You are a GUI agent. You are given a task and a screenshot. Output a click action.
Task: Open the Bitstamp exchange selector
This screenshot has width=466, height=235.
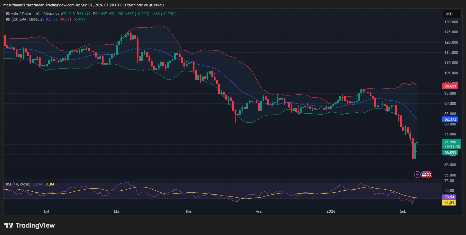click(x=51, y=14)
